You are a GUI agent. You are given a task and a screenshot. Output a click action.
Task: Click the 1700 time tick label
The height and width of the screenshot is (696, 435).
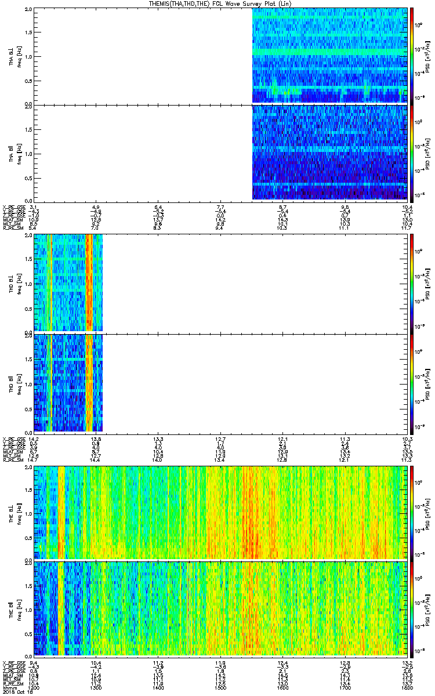pyautogui.click(x=345, y=687)
